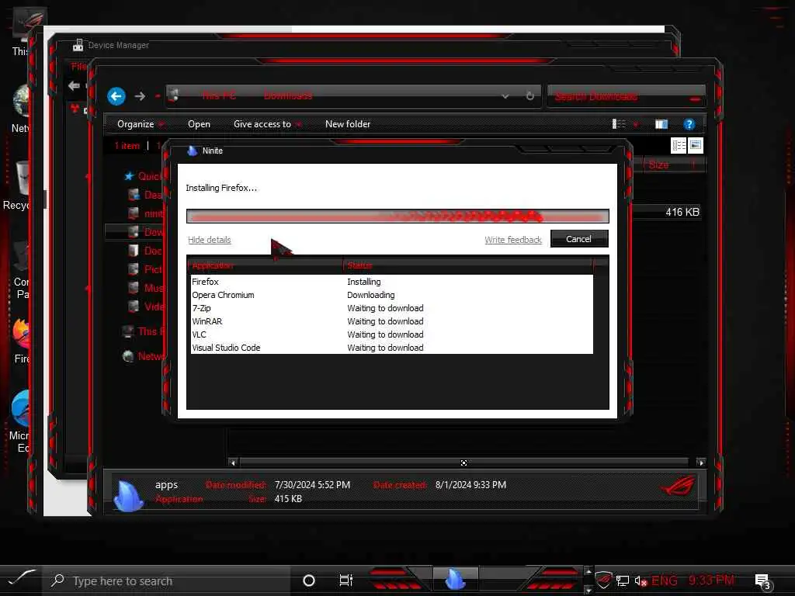Click the refresh button in Explorer address bar
The height and width of the screenshot is (596, 795).
pyautogui.click(x=529, y=95)
